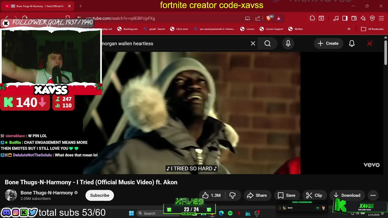Open the Windows Start menu

pyautogui.click(x=132, y=213)
